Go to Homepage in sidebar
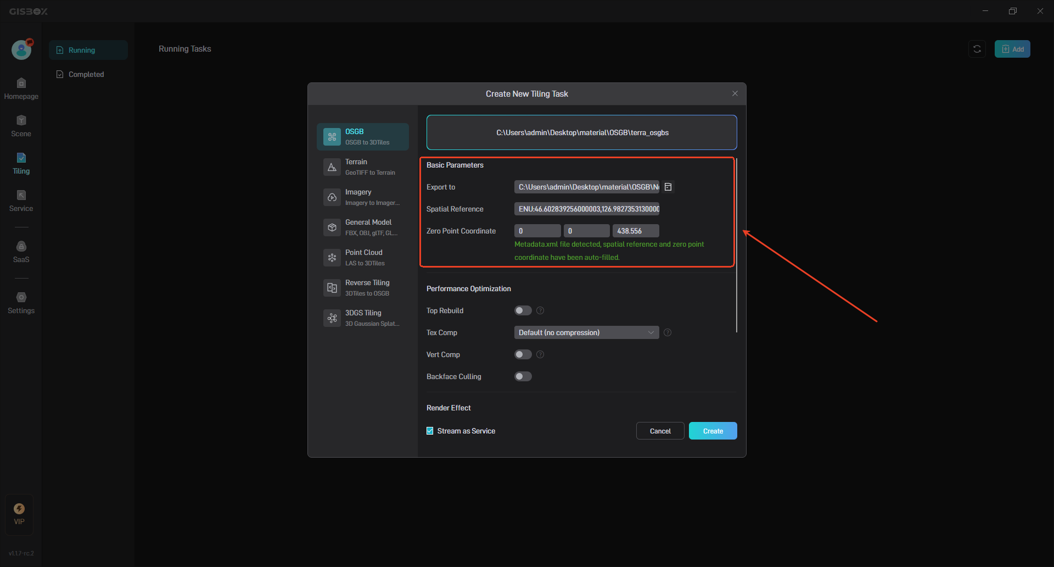 [x=21, y=89]
